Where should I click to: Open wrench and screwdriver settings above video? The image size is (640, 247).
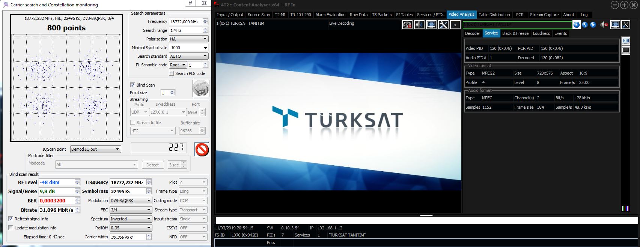coord(443,25)
